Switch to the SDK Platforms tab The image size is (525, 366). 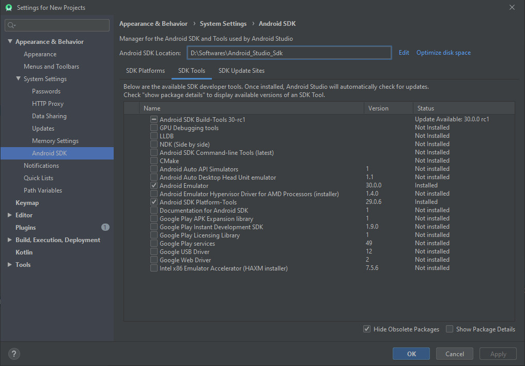[145, 71]
